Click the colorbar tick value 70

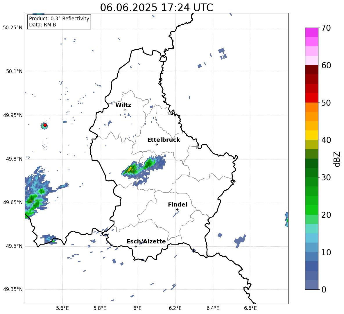pos(326,28)
